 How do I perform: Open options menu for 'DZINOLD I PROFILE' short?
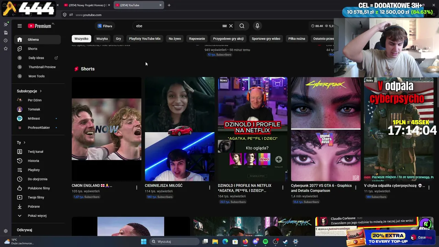[283, 188]
